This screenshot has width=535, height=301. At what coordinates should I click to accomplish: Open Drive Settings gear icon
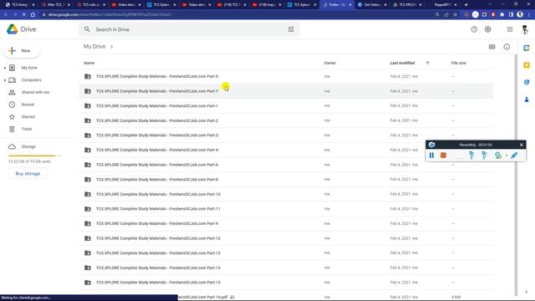(488, 29)
